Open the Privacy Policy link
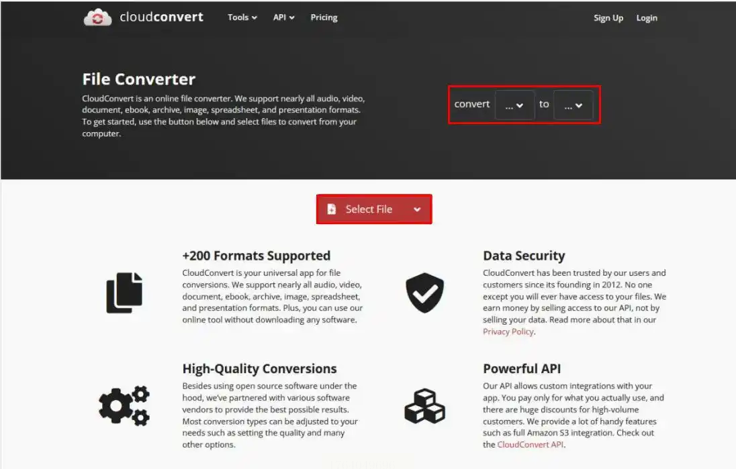736x469 pixels. click(x=508, y=331)
